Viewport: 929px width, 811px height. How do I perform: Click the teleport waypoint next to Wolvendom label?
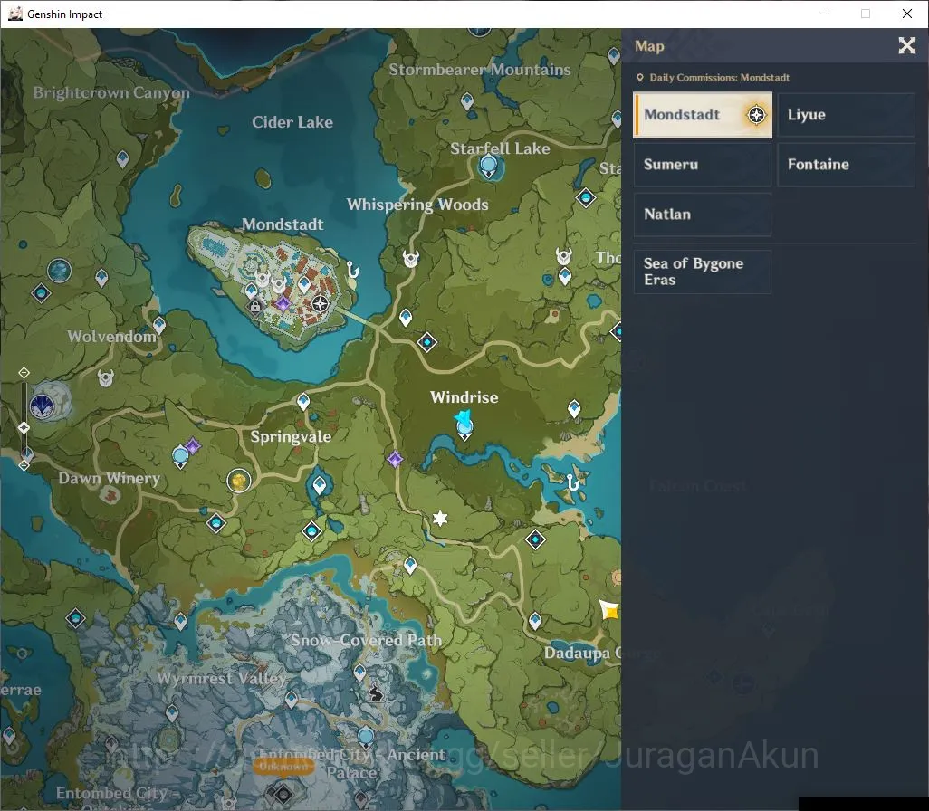159,325
